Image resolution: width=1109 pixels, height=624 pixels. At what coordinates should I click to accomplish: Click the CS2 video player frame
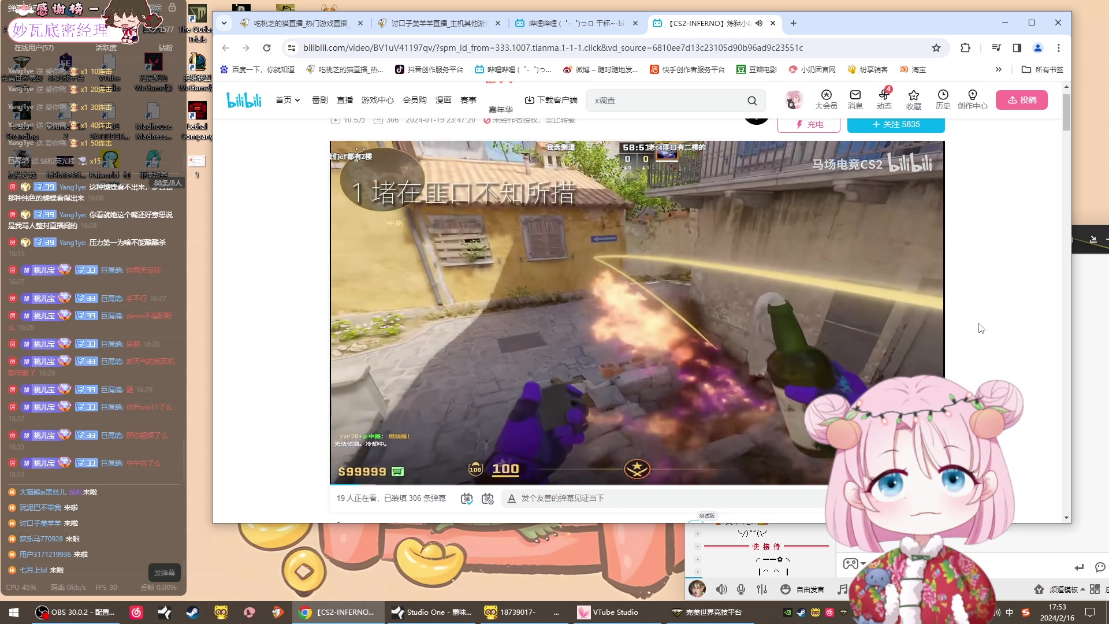click(637, 313)
